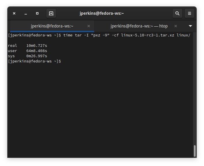The image size is (204, 166).
Task: Close the first jperkins@fedora-ws tab
Action: coord(89,26)
